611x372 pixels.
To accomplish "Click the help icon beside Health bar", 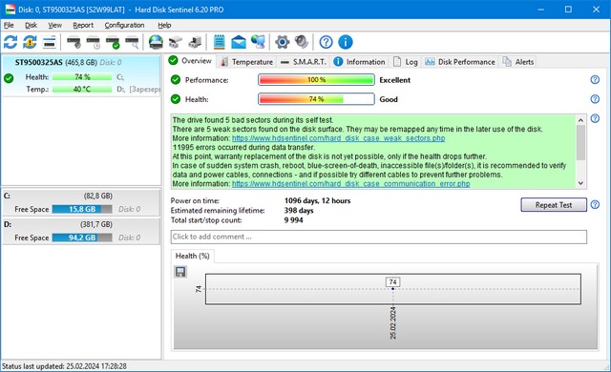I will pos(595,99).
